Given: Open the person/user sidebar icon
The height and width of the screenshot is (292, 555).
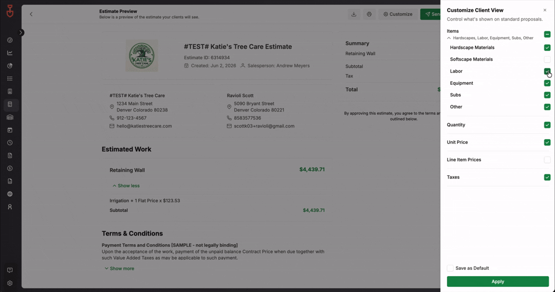Looking at the screenshot, I should [x=10, y=207].
